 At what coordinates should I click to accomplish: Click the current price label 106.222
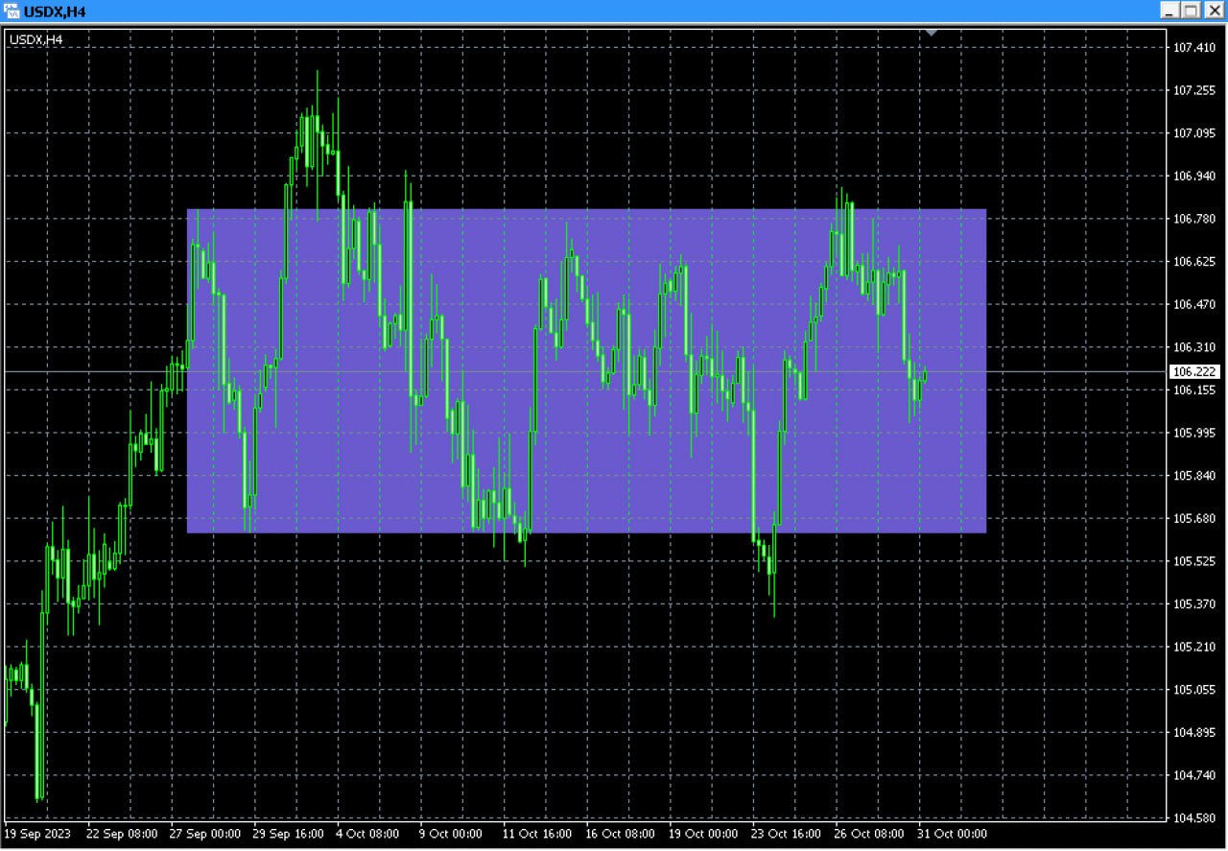pos(1194,371)
